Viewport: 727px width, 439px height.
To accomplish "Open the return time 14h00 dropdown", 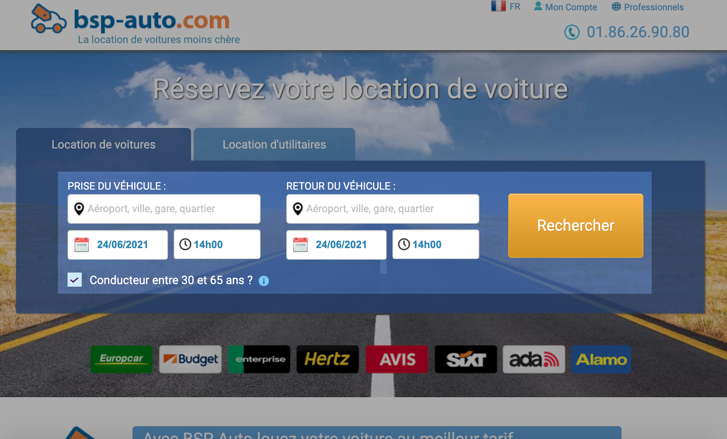I will [436, 245].
